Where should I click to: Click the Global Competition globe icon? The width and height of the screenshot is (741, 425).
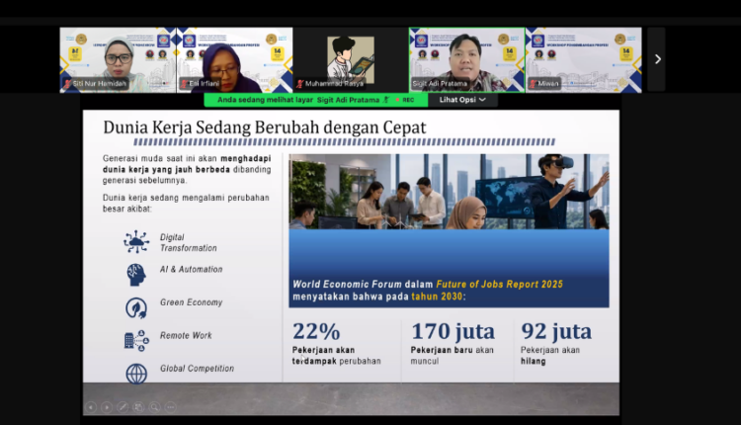pos(136,374)
